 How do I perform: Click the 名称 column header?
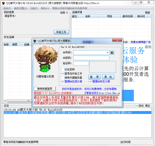(x=88, y=17)
